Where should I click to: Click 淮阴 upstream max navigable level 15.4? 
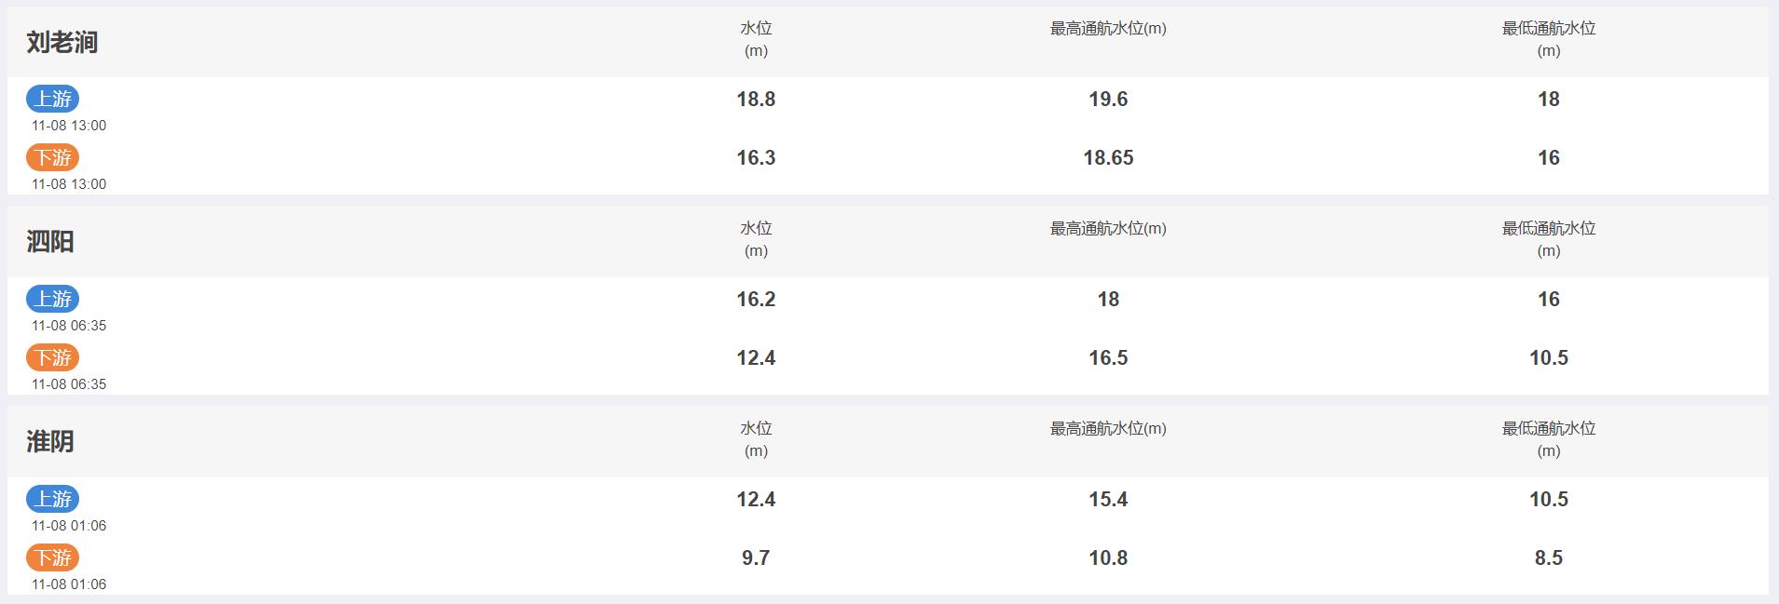coord(1108,500)
